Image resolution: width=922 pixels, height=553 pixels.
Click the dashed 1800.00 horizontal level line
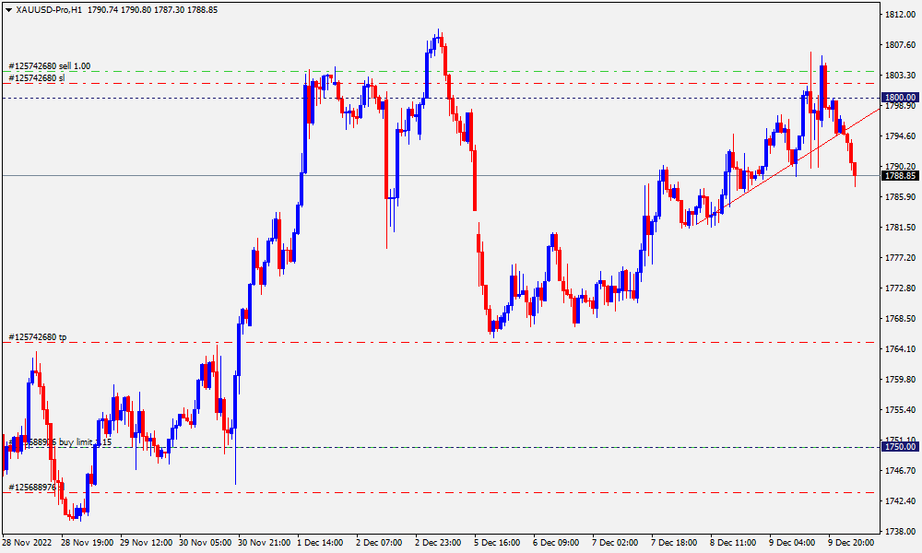441,98
